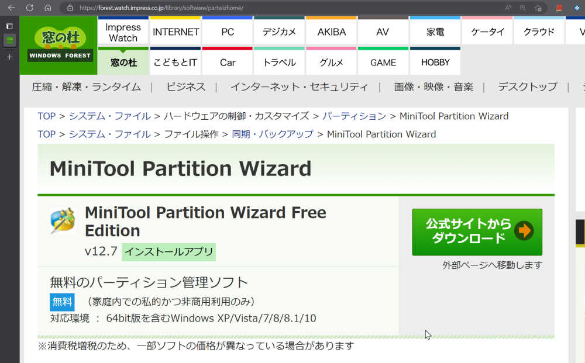The width and height of the screenshot is (585, 363).
Task: Click the ファイル操作 breadcrumb text
Action: pos(191,134)
